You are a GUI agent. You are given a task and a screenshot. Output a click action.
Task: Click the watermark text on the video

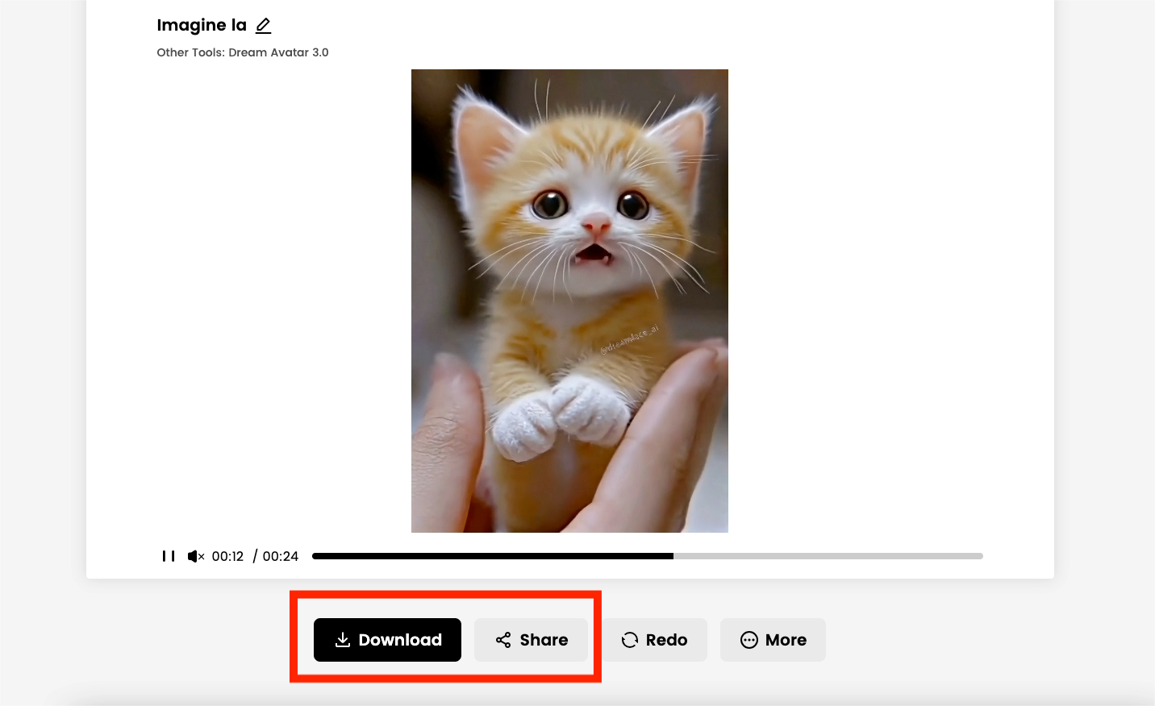629,339
